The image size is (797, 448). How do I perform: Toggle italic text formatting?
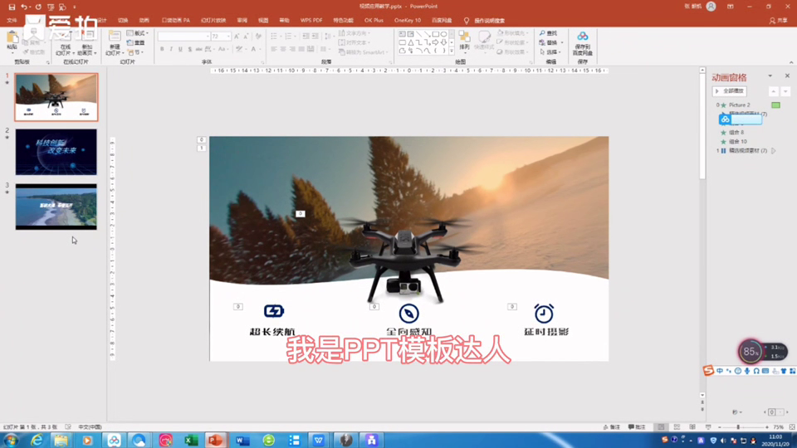point(171,49)
